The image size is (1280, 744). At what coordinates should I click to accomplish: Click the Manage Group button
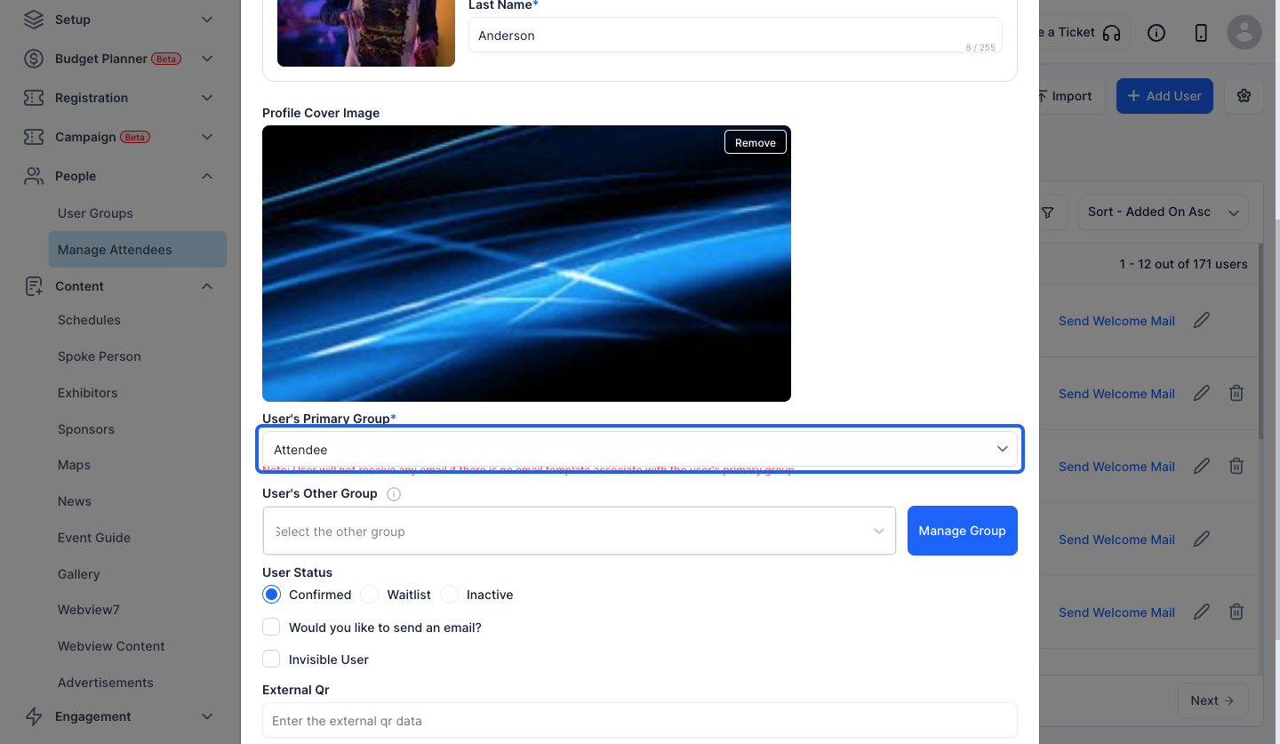click(x=963, y=531)
